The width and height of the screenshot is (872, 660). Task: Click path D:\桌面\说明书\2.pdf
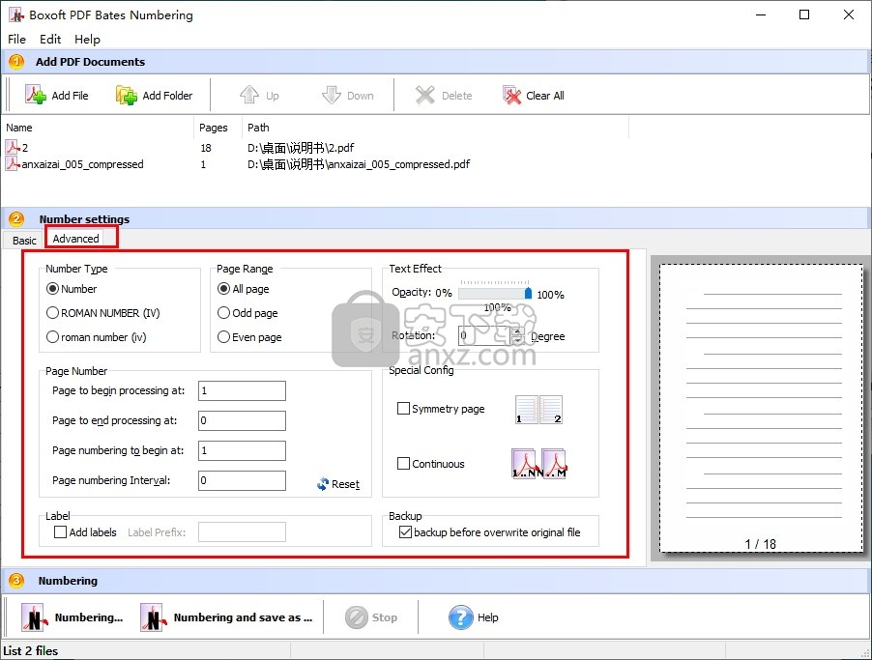click(x=301, y=148)
